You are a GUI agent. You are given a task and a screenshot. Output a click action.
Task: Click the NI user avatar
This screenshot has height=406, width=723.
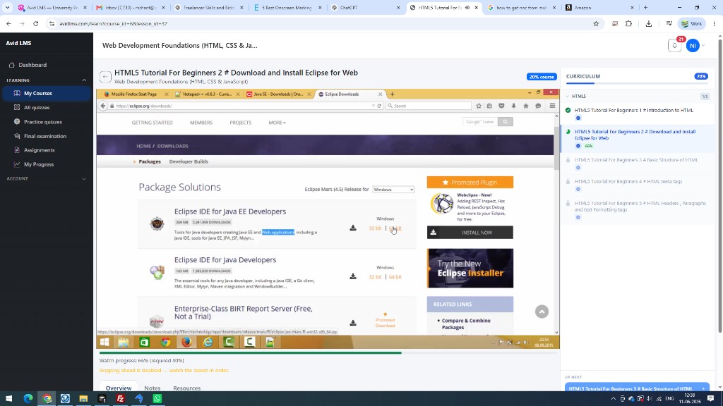(x=693, y=46)
